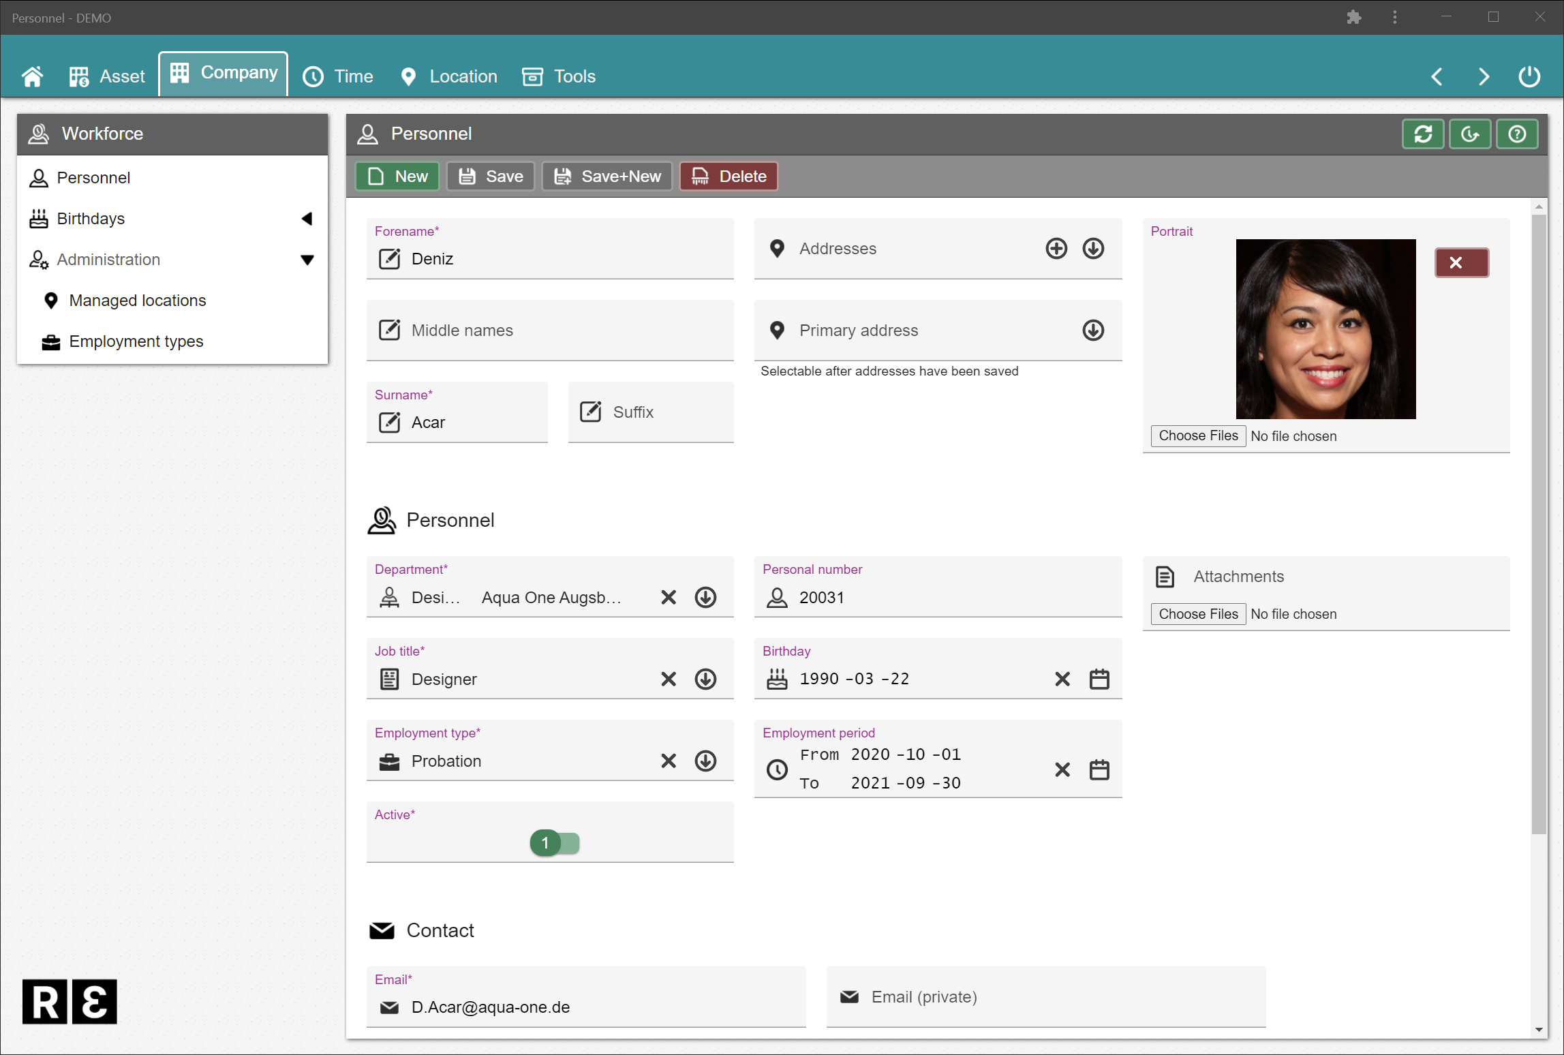Click the power icon at top right
Screen dimensions: 1564x1055
click(1529, 76)
